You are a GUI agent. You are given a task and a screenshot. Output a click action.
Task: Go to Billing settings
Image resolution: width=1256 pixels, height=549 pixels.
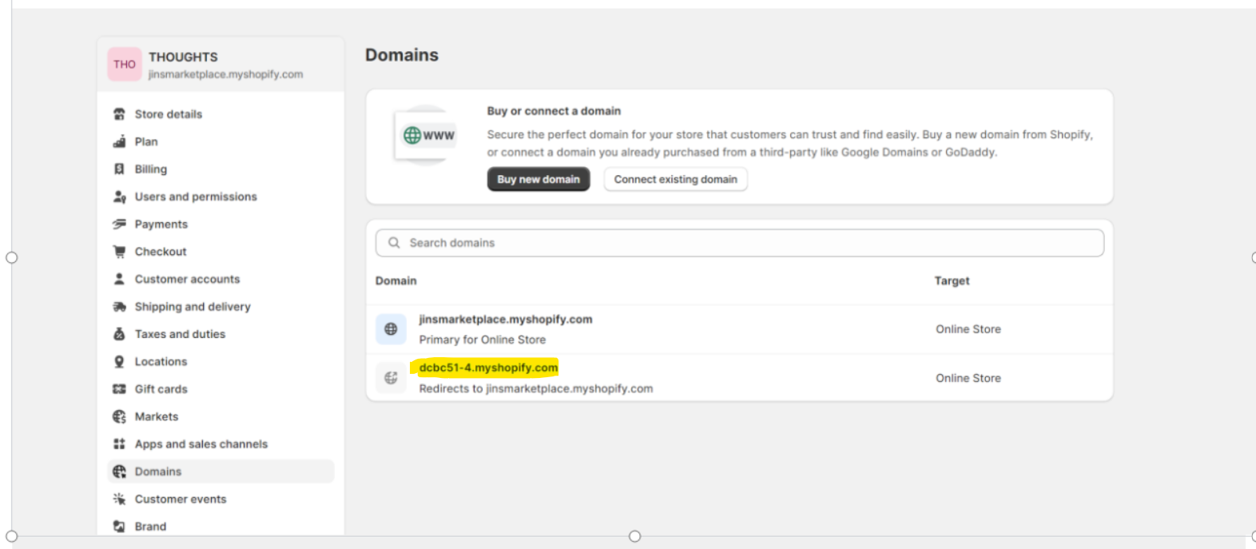pos(151,169)
